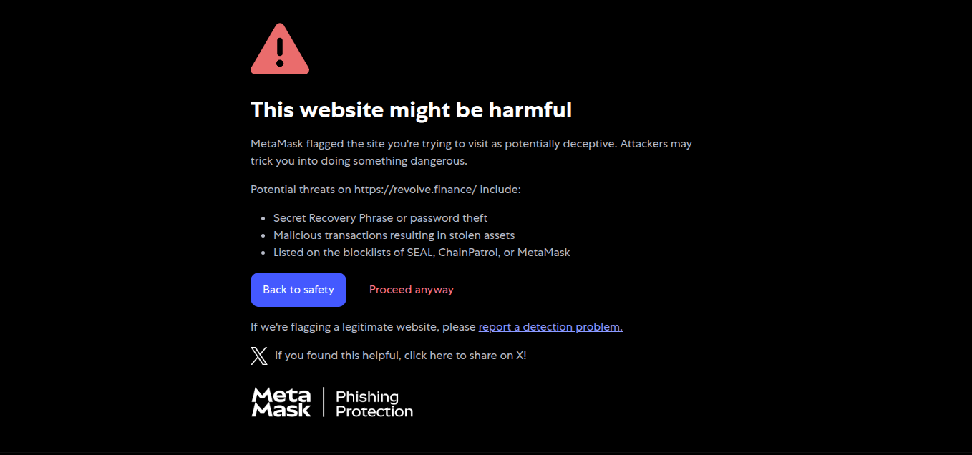The height and width of the screenshot is (455, 972).
Task: Click the exclamation mark inside the triangle
Action: pyautogui.click(x=280, y=52)
